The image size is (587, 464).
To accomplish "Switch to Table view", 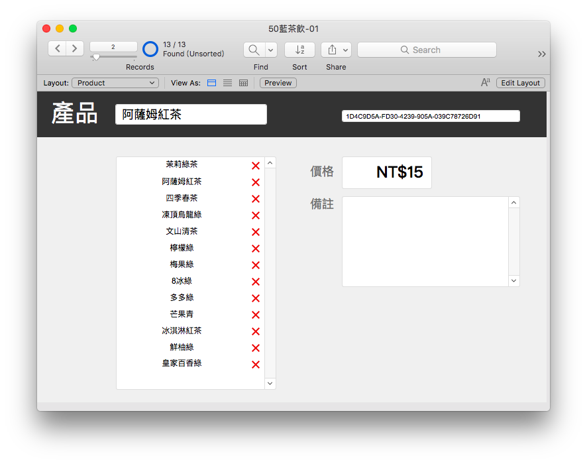I will 243,83.
